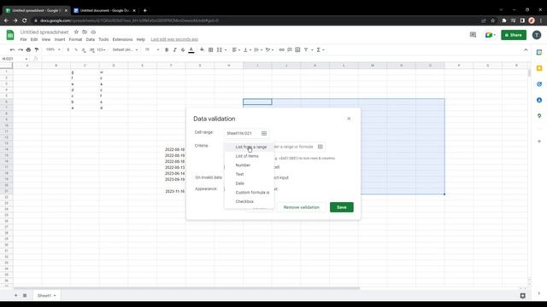The image size is (547, 307).
Task: Click the insert comment icon
Action: (x=290, y=49)
